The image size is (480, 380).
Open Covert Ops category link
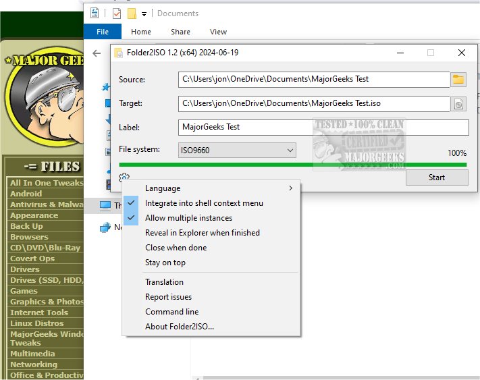tap(32, 259)
